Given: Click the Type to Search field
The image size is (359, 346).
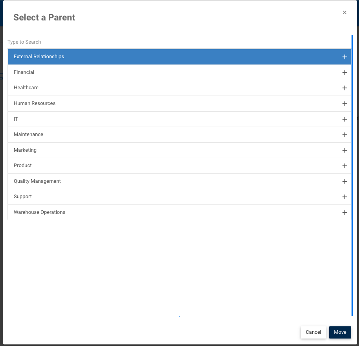Looking at the screenshot, I should pos(118,42).
